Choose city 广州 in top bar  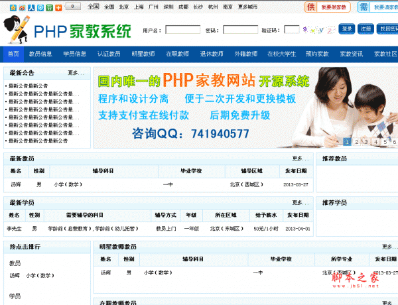[153, 7]
